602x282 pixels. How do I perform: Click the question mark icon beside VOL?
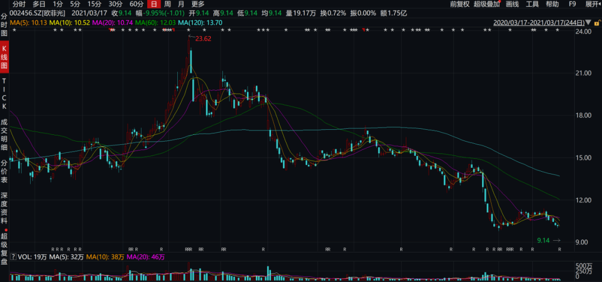[13, 257]
